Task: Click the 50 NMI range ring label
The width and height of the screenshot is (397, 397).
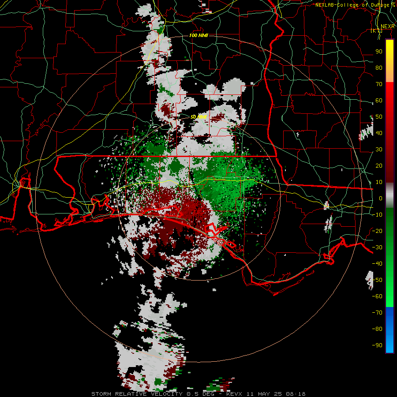Action: pos(198,117)
